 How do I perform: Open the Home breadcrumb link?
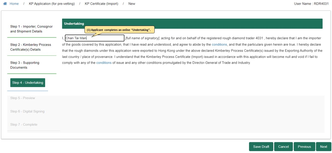(x=14, y=4)
